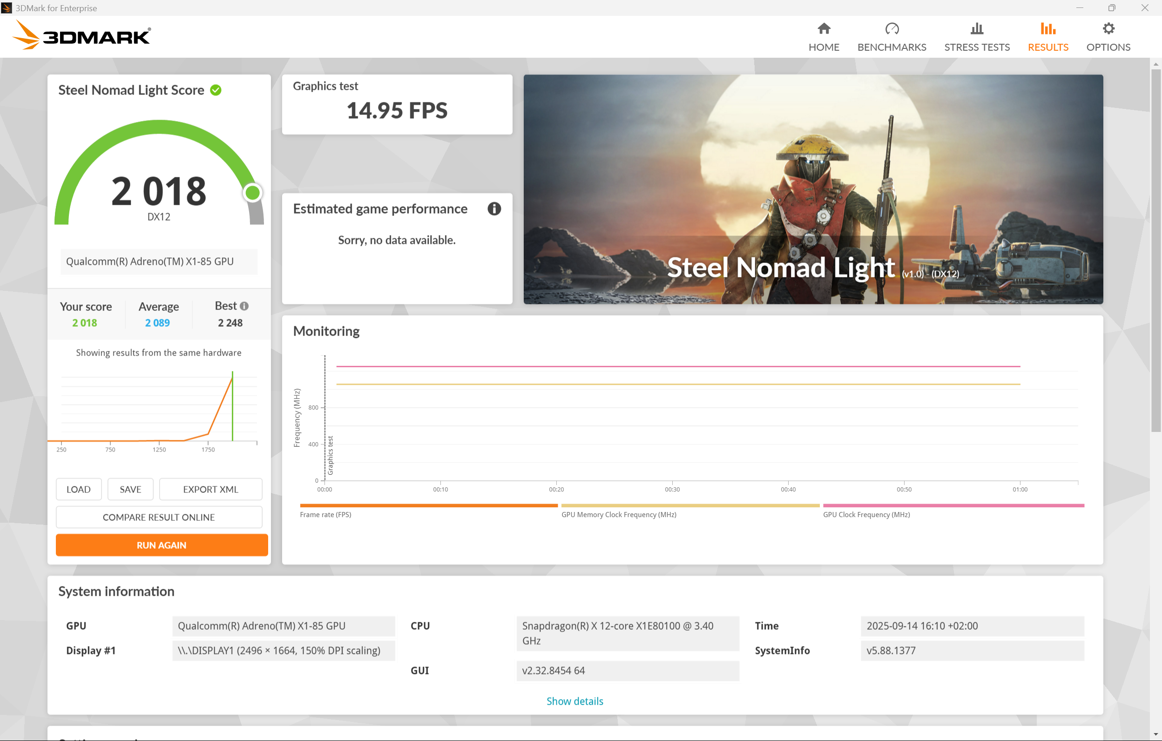Click the estimated game performance info icon
The image size is (1162, 741).
tap(494, 209)
